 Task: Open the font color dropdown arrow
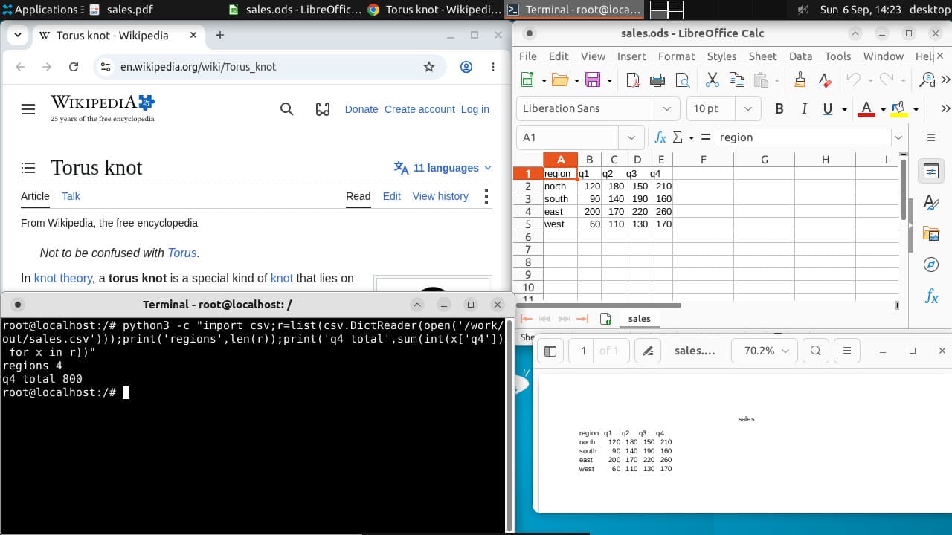click(883, 109)
